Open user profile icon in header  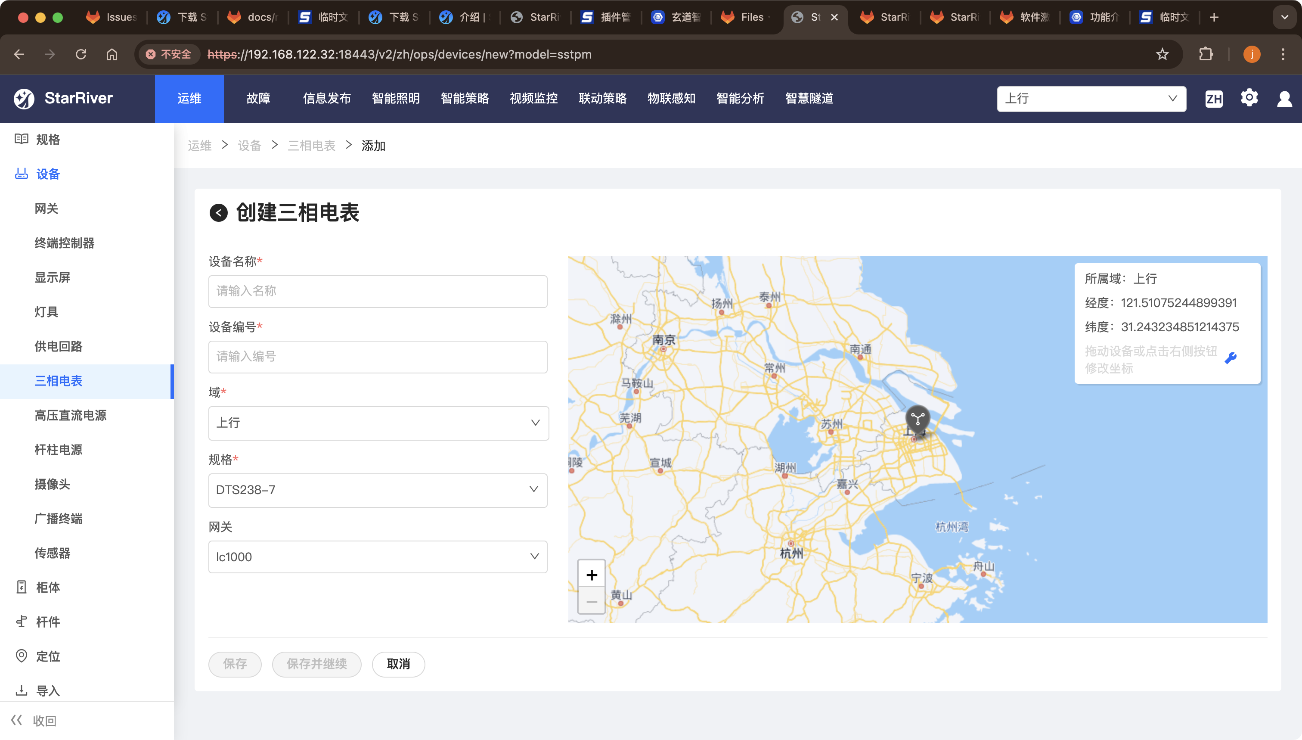coord(1284,99)
